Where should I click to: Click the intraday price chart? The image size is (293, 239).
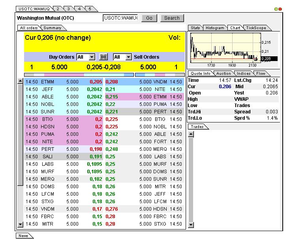click(225, 48)
